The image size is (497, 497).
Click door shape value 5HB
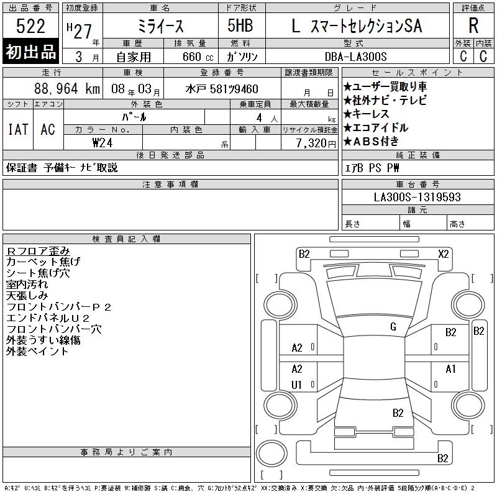tap(240, 25)
